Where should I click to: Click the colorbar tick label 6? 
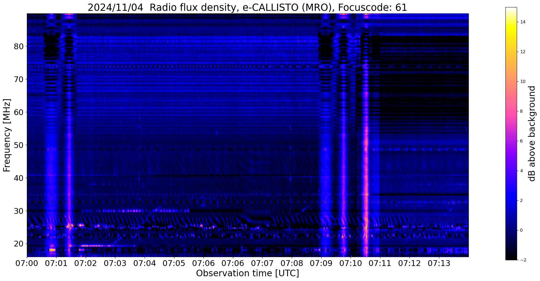[521, 141]
